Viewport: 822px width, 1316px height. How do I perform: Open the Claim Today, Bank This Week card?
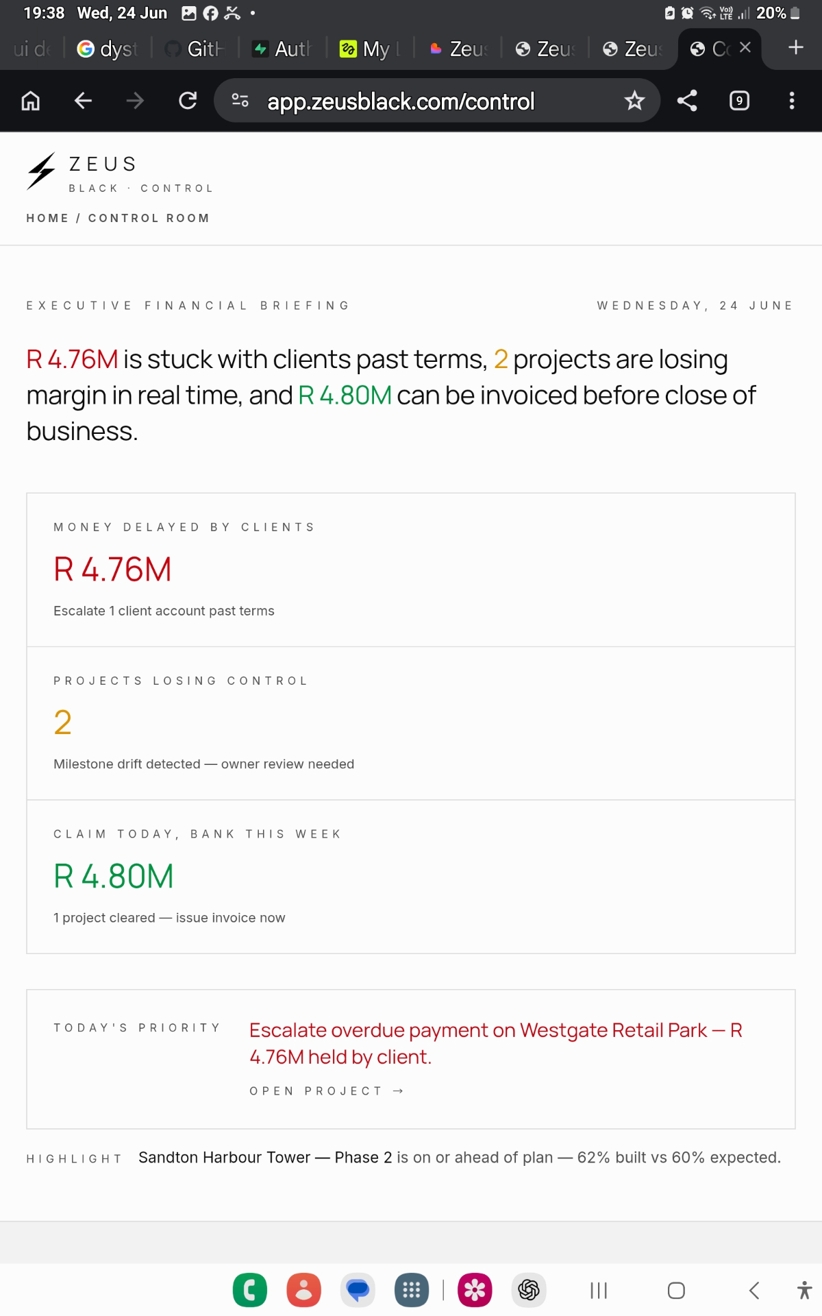[x=411, y=877]
